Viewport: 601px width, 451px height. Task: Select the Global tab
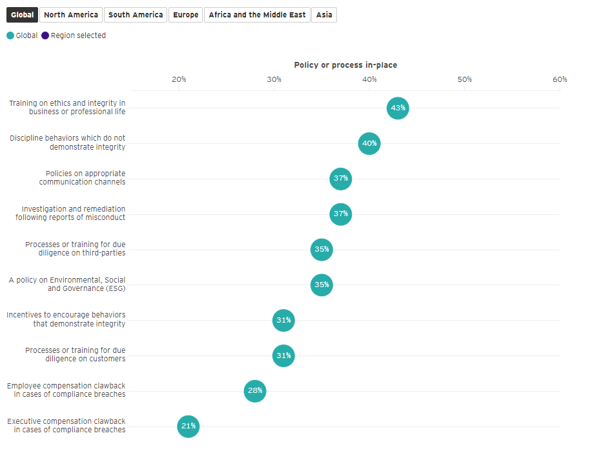coord(23,15)
